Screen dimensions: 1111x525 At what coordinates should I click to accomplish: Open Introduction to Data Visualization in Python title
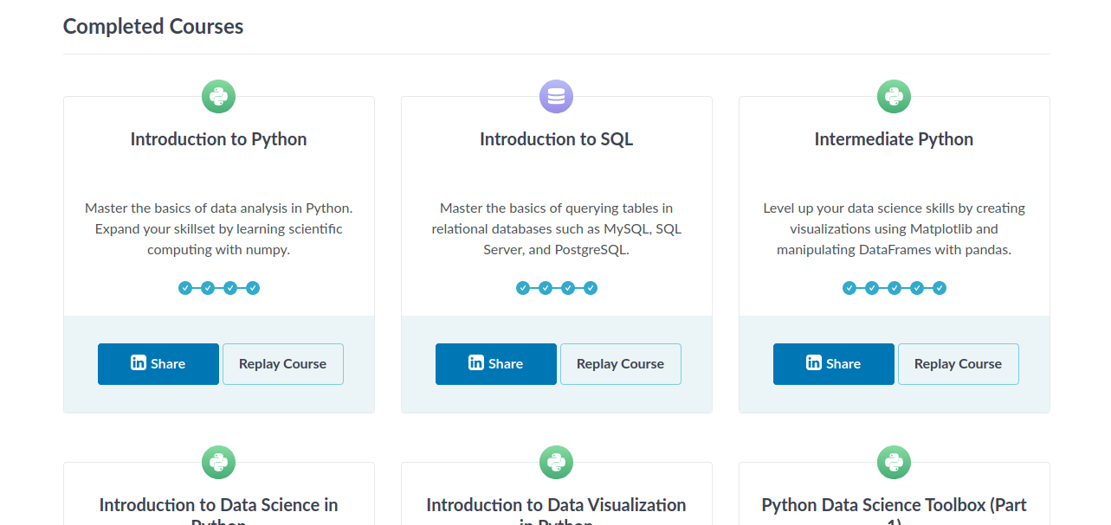pos(557,510)
